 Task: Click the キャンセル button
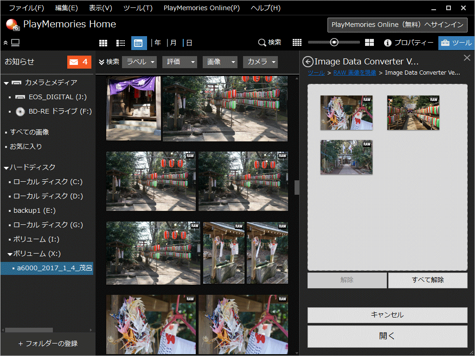click(x=387, y=315)
